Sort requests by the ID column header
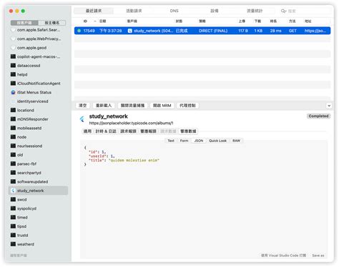The height and width of the screenshot is (267, 339). [85, 21]
